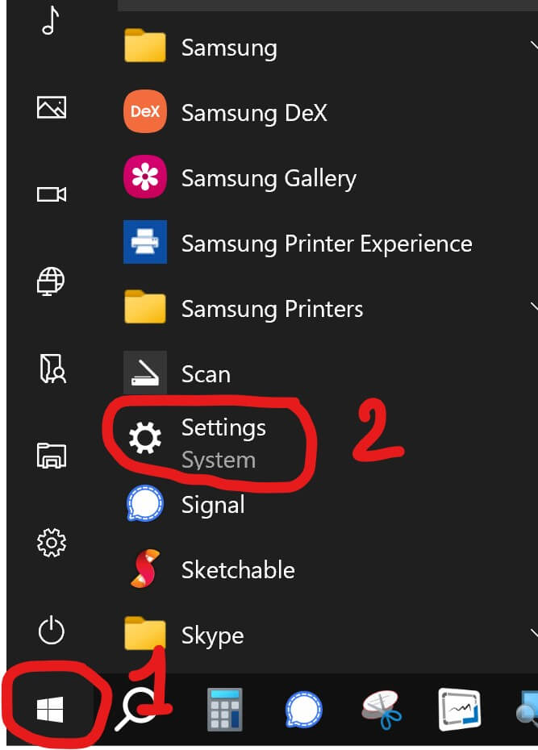Open File Explorer from Start sidebar

point(51,456)
